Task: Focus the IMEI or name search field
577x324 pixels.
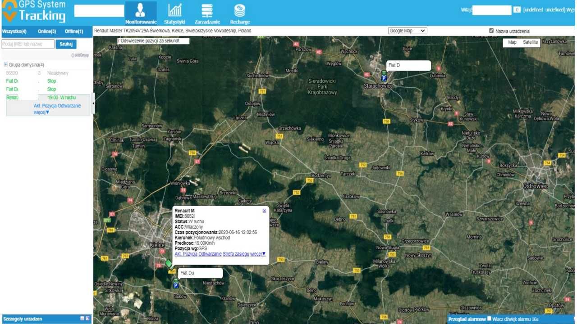Action: point(28,44)
